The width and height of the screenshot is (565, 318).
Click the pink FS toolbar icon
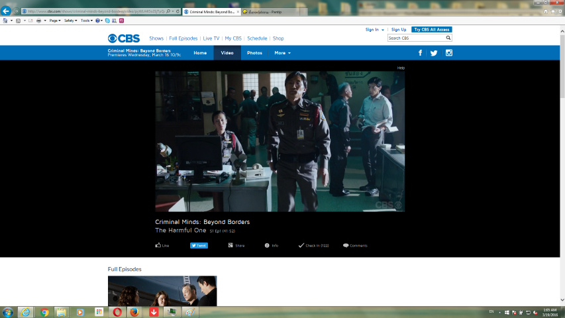coord(121,21)
